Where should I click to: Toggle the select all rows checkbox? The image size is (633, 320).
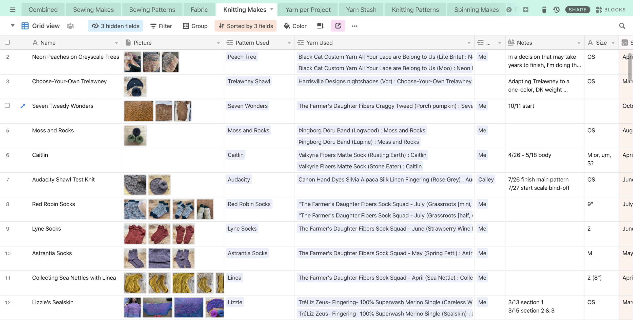[x=7, y=42]
